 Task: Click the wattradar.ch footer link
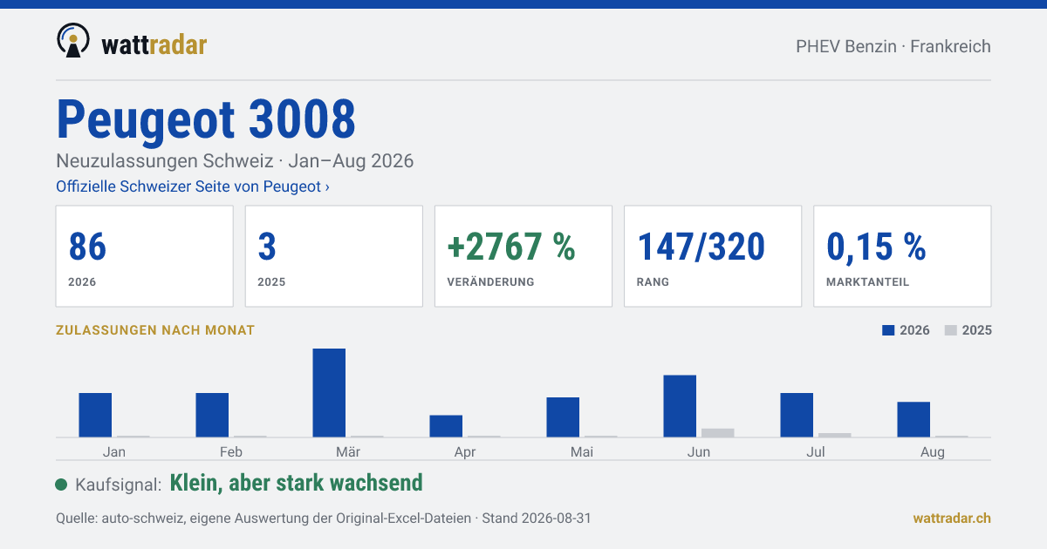coord(952,518)
